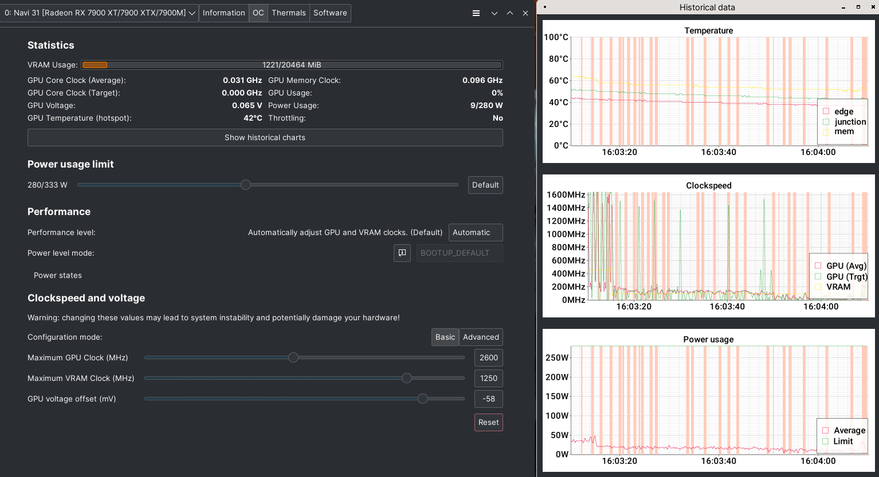Screen dimensions: 879x477
Task: Close the Historical data window
Action: click(872, 7)
